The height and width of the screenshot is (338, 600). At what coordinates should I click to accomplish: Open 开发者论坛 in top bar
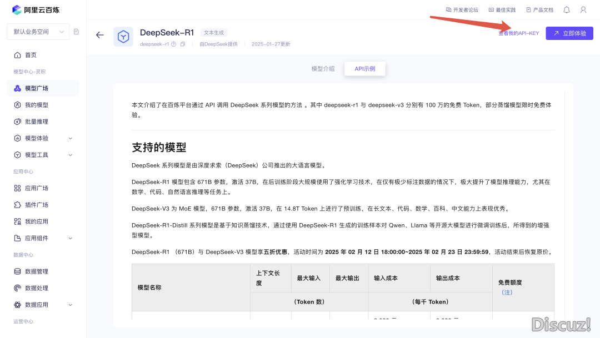462,10
